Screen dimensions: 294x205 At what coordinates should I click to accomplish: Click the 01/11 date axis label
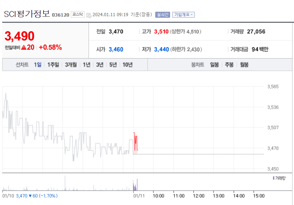coord(139,196)
